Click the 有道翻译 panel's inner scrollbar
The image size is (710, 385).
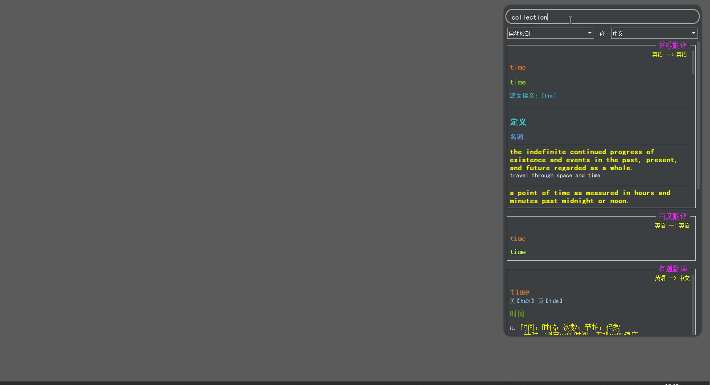pyautogui.click(x=693, y=304)
